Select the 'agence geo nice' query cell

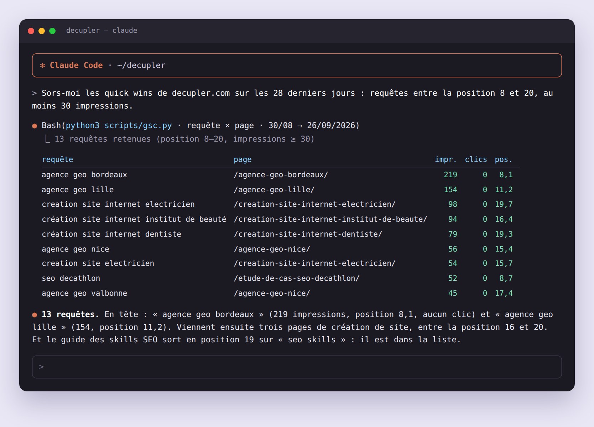pos(75,249)
